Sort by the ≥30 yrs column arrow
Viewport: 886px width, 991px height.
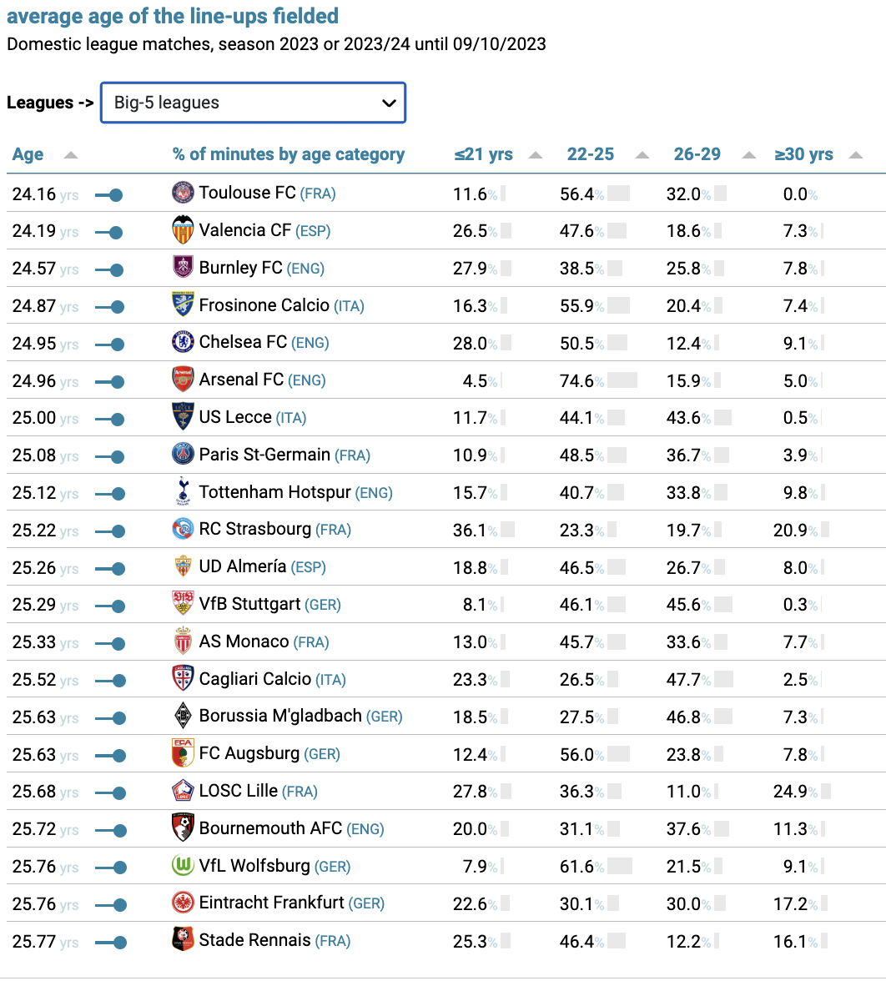tap(856, 155)
